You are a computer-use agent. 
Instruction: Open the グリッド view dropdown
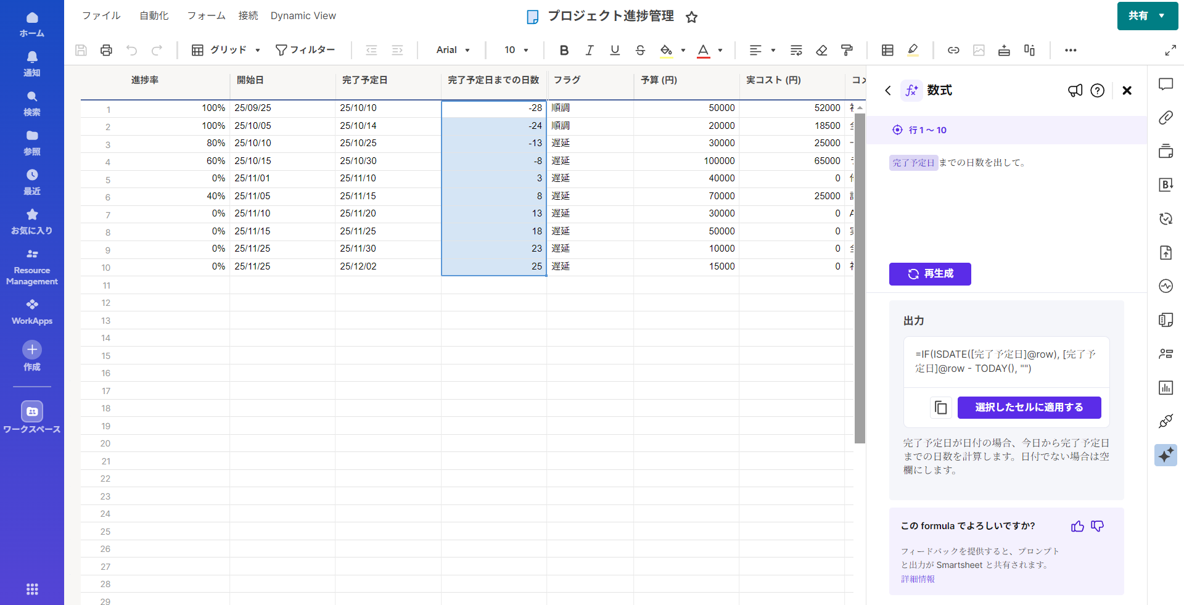[x=226, y=51]
